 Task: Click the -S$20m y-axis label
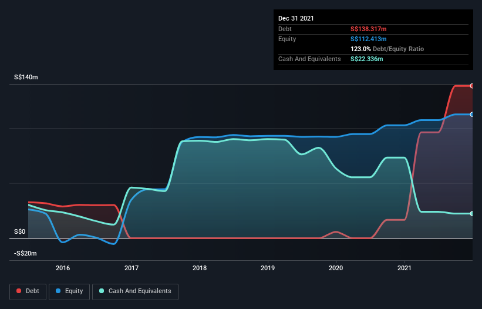coord(25,253)
